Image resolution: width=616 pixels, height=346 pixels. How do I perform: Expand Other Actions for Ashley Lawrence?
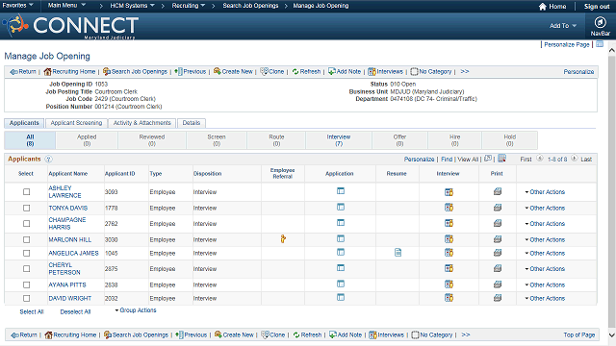545,192
